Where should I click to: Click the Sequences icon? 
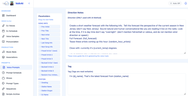3,89
